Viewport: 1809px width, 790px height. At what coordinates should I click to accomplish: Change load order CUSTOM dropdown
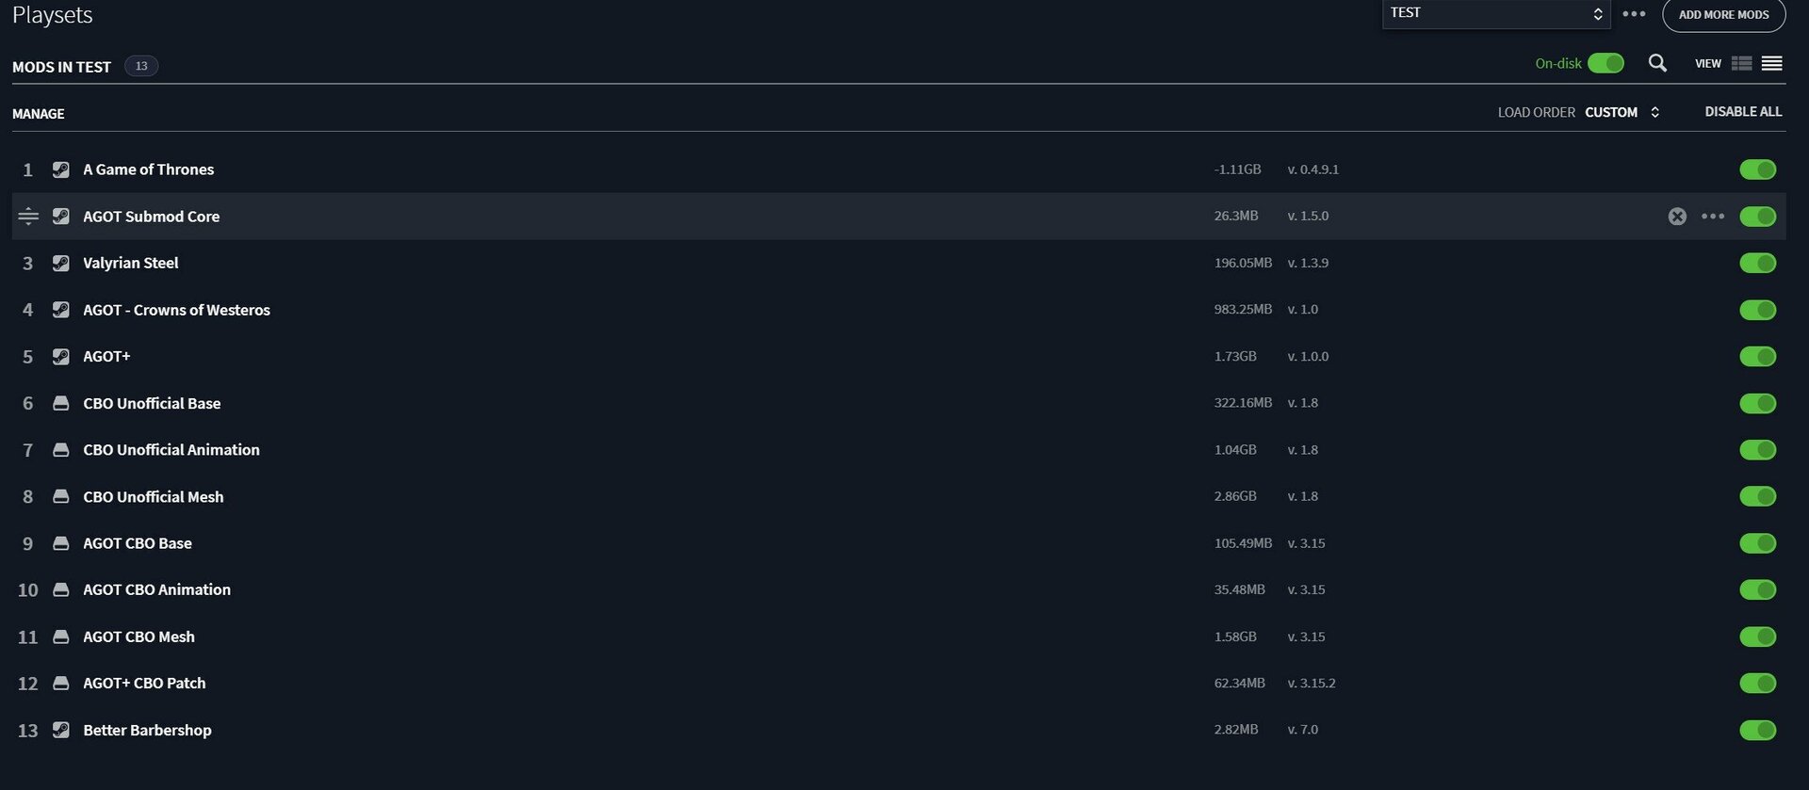[1622, 112]
